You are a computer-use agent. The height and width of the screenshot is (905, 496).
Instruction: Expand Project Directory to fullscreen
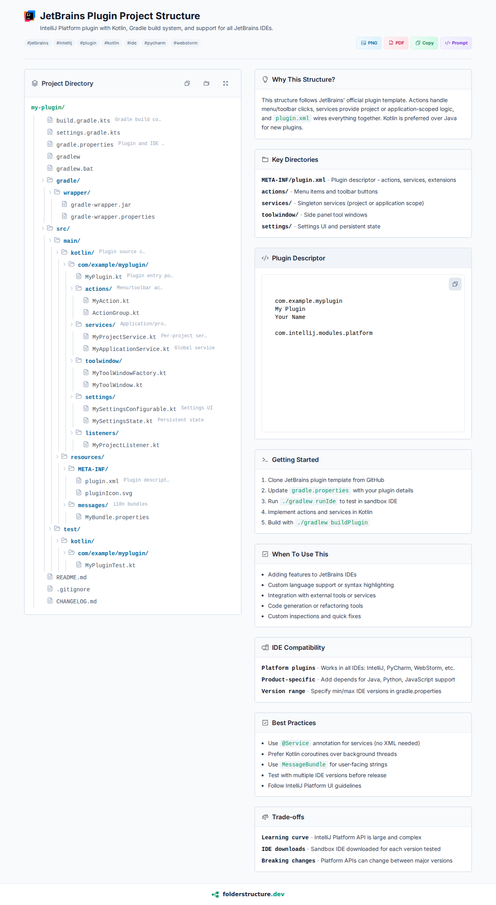point(226,83)
